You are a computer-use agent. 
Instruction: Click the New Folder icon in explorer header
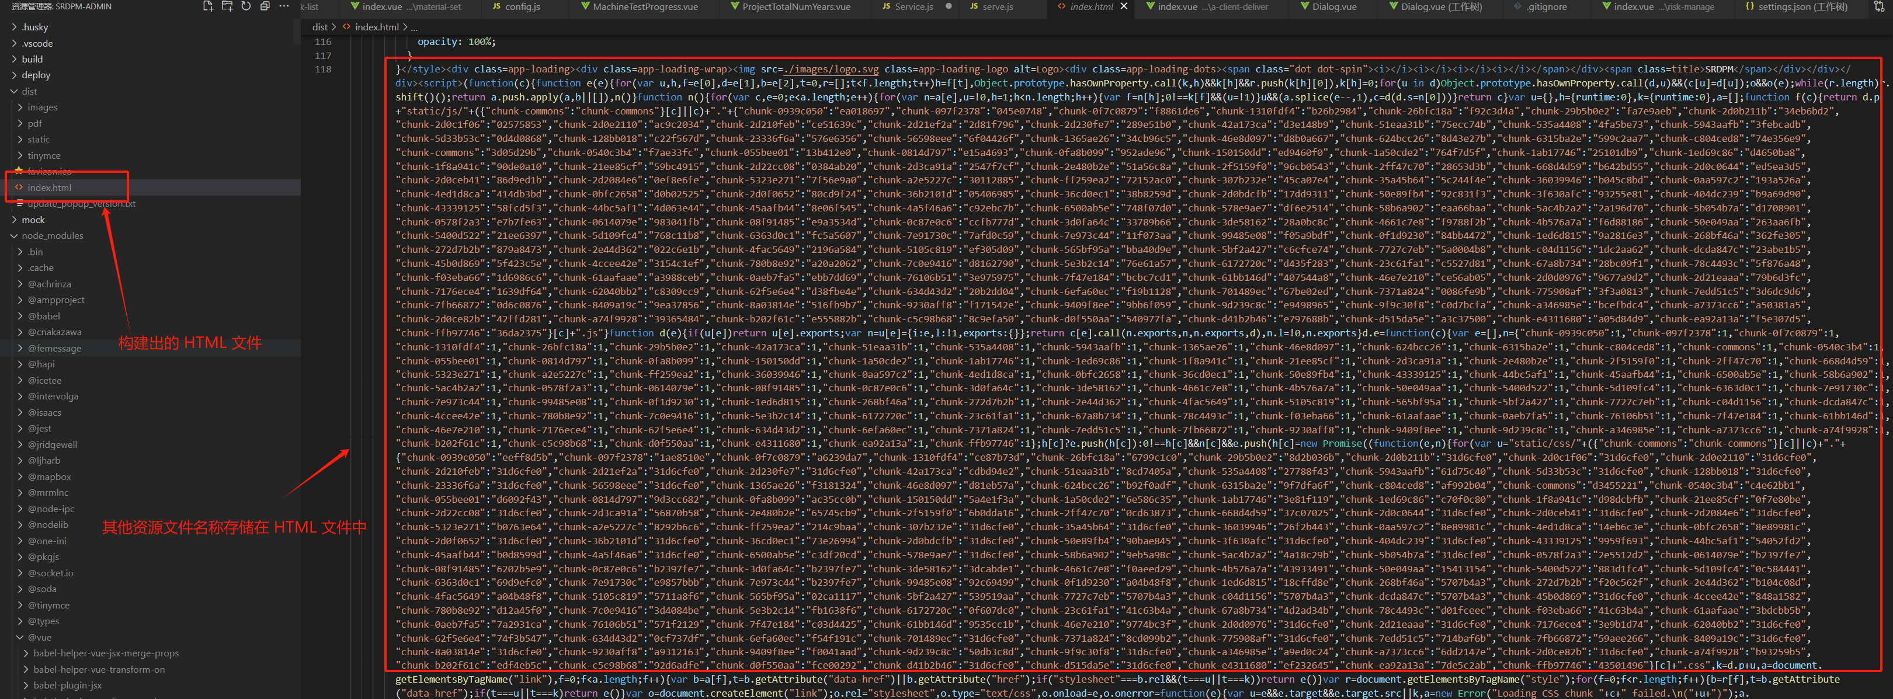click(x=227, y=6)
